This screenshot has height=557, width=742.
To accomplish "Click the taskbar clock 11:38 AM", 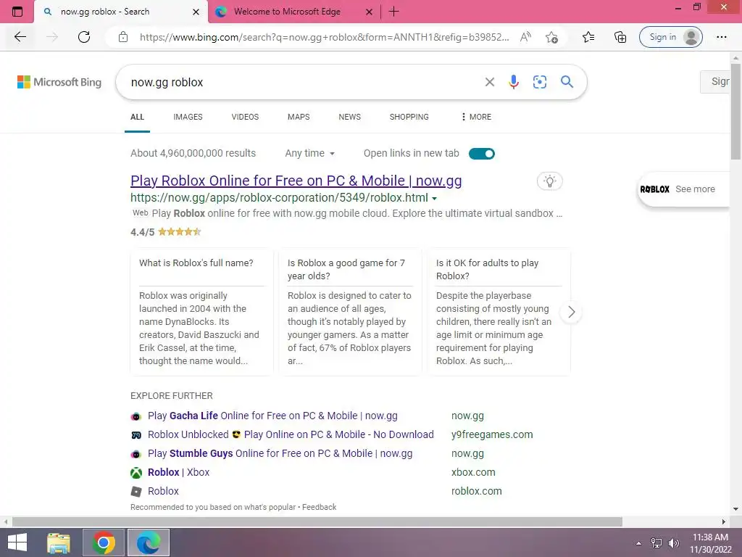I will pos(710,543).
